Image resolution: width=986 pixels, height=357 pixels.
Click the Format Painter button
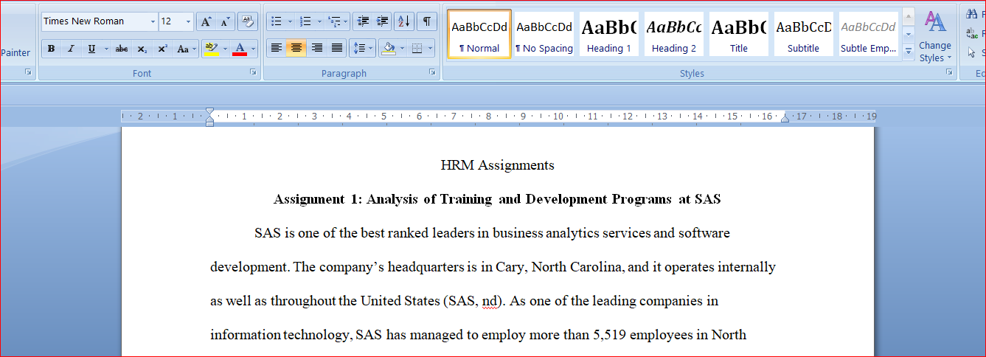[15, 52]
